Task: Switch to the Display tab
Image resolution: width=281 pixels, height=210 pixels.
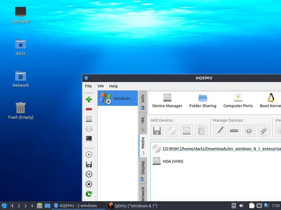Action: click(143, 171)
